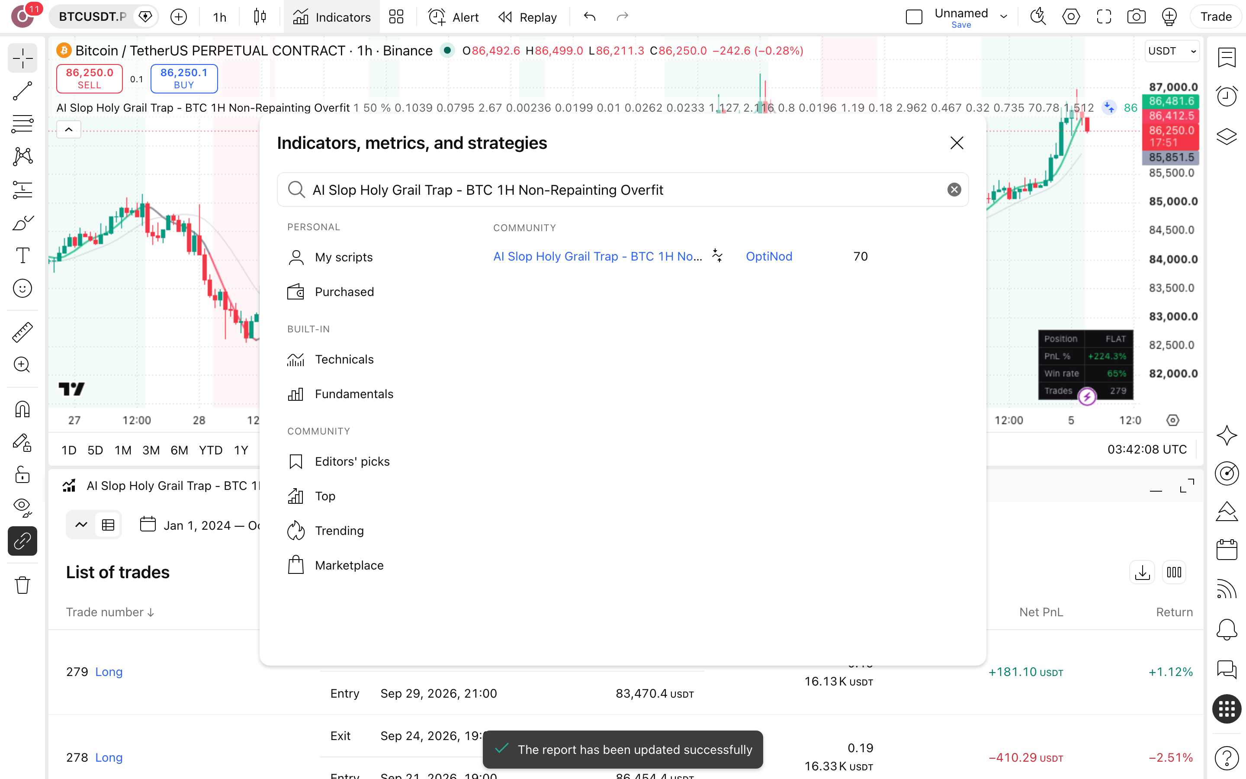Open the Top community scripts
1246x779 pixels.
click(311, 496)
